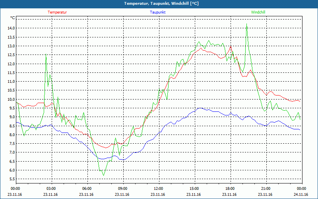
Task: Click the 03:00 time axis label
Action: tap(51, 189)
